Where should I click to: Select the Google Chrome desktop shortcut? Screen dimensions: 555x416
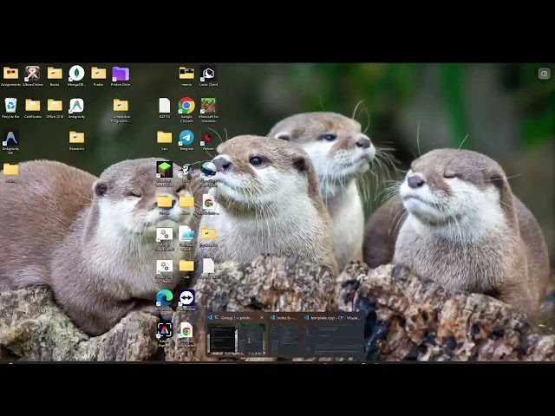[x=186, y=106]
